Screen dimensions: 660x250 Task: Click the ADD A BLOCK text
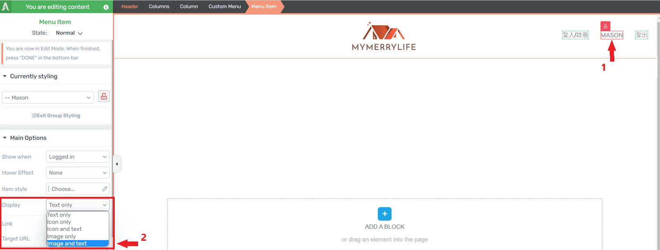pos(384,226)
